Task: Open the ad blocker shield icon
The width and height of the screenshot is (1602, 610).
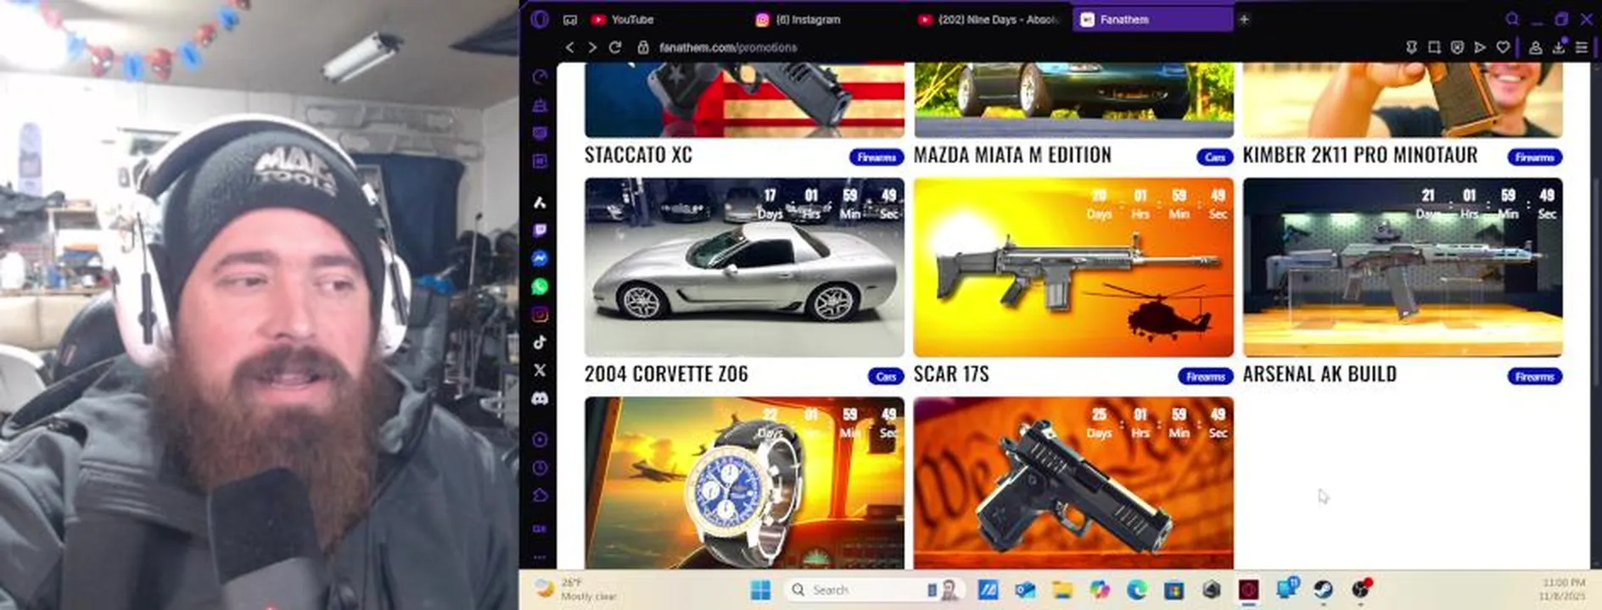Action: (1457, 47)
